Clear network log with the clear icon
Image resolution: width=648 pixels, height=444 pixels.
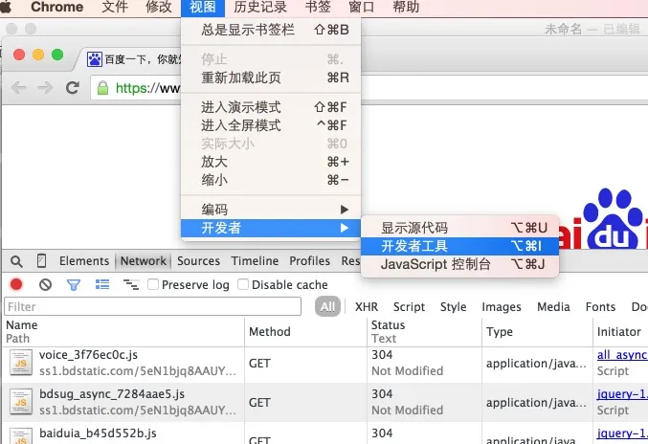point(45,284)
